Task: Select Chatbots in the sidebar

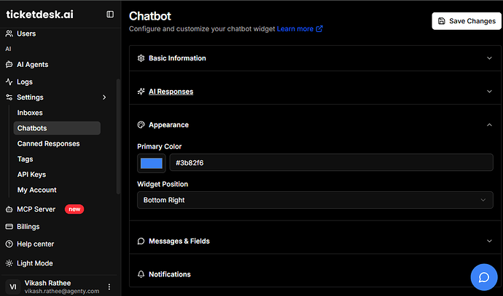Action: click(57, 128)
